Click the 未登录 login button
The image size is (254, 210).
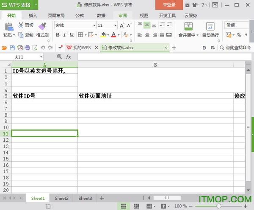pos(169,5)
